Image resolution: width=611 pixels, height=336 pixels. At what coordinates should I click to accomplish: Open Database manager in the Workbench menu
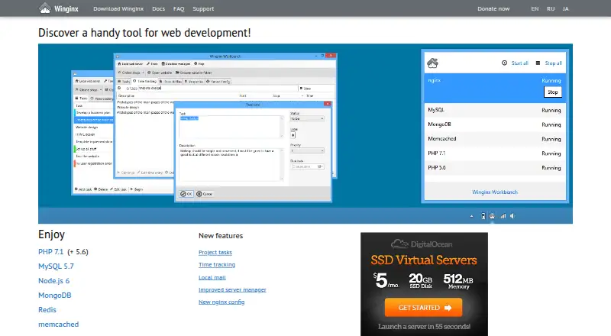176,63
